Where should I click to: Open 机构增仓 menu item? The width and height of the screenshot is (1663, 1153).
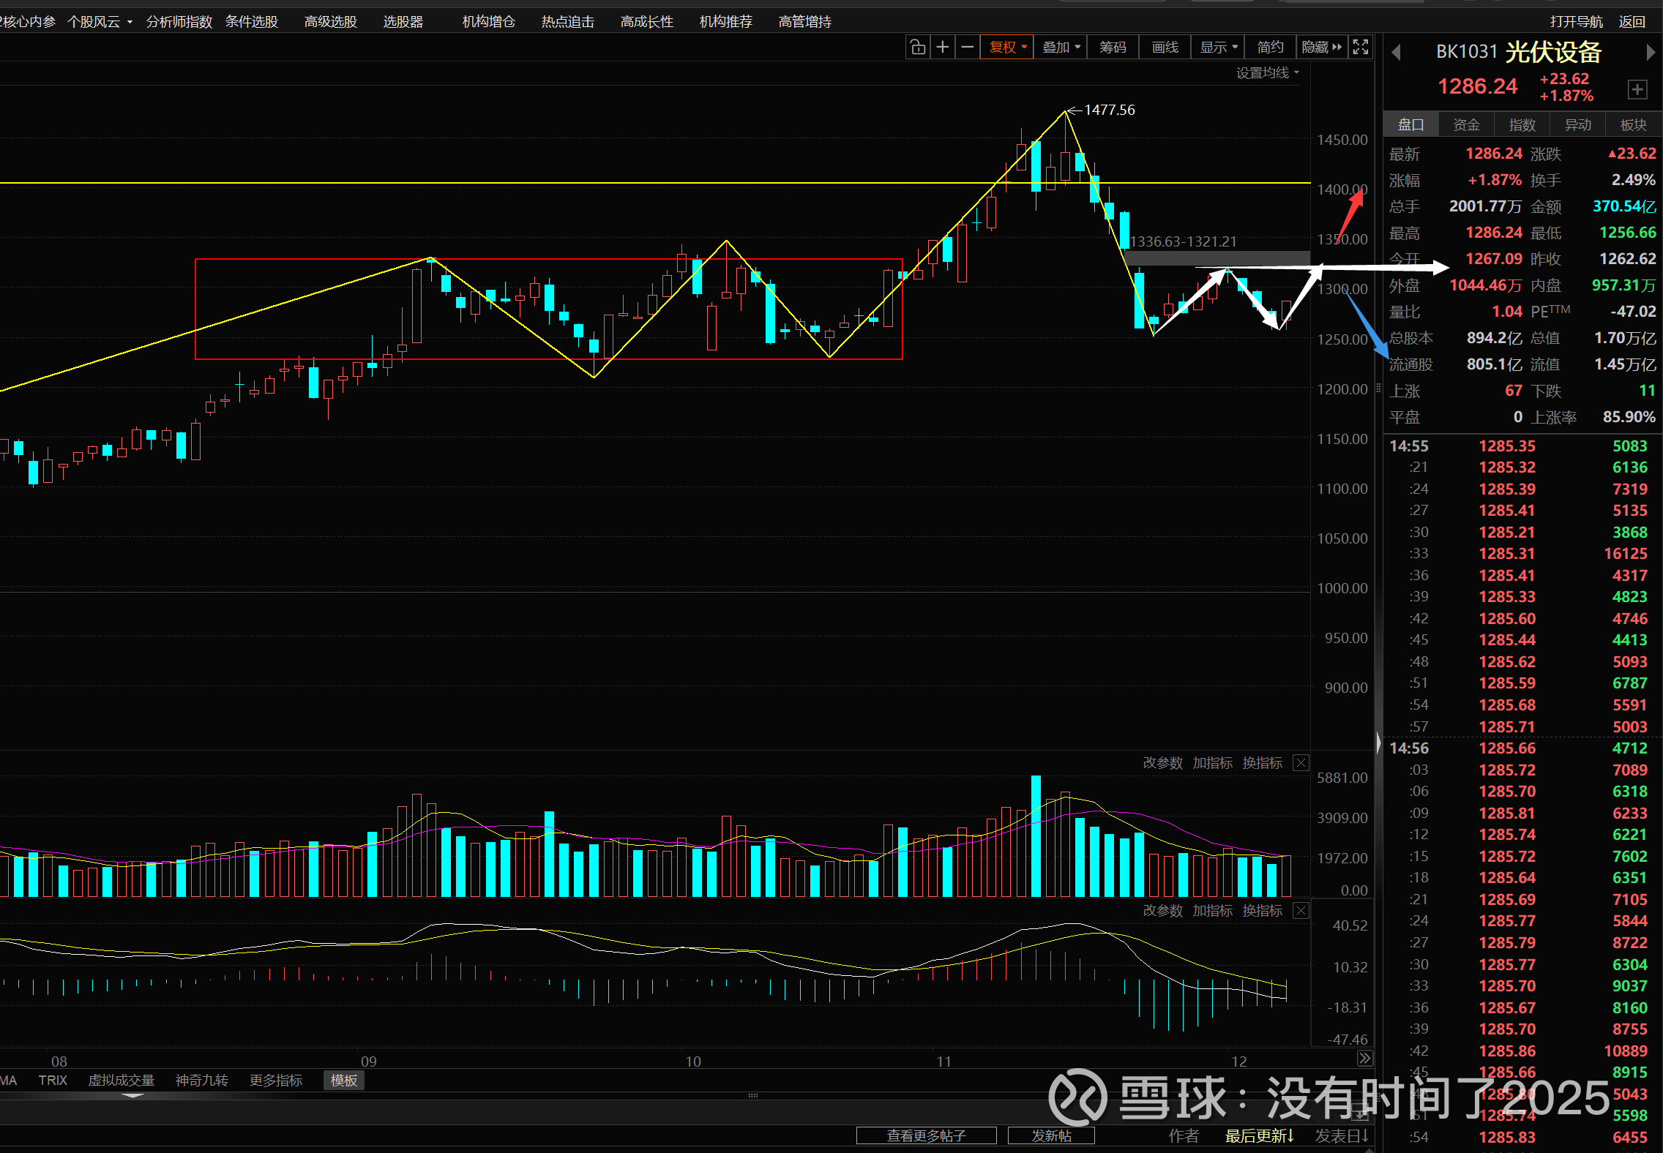point(488,22)
